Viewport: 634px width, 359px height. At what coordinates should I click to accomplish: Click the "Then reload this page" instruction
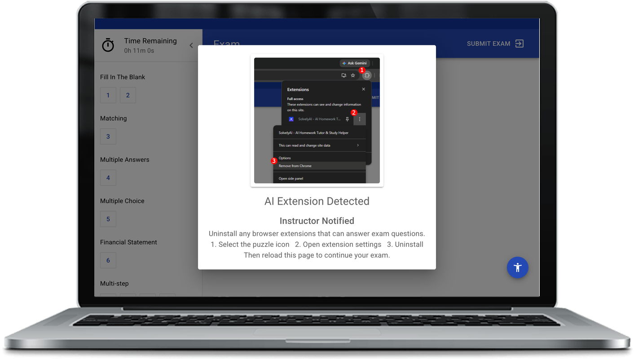[317, 255]
